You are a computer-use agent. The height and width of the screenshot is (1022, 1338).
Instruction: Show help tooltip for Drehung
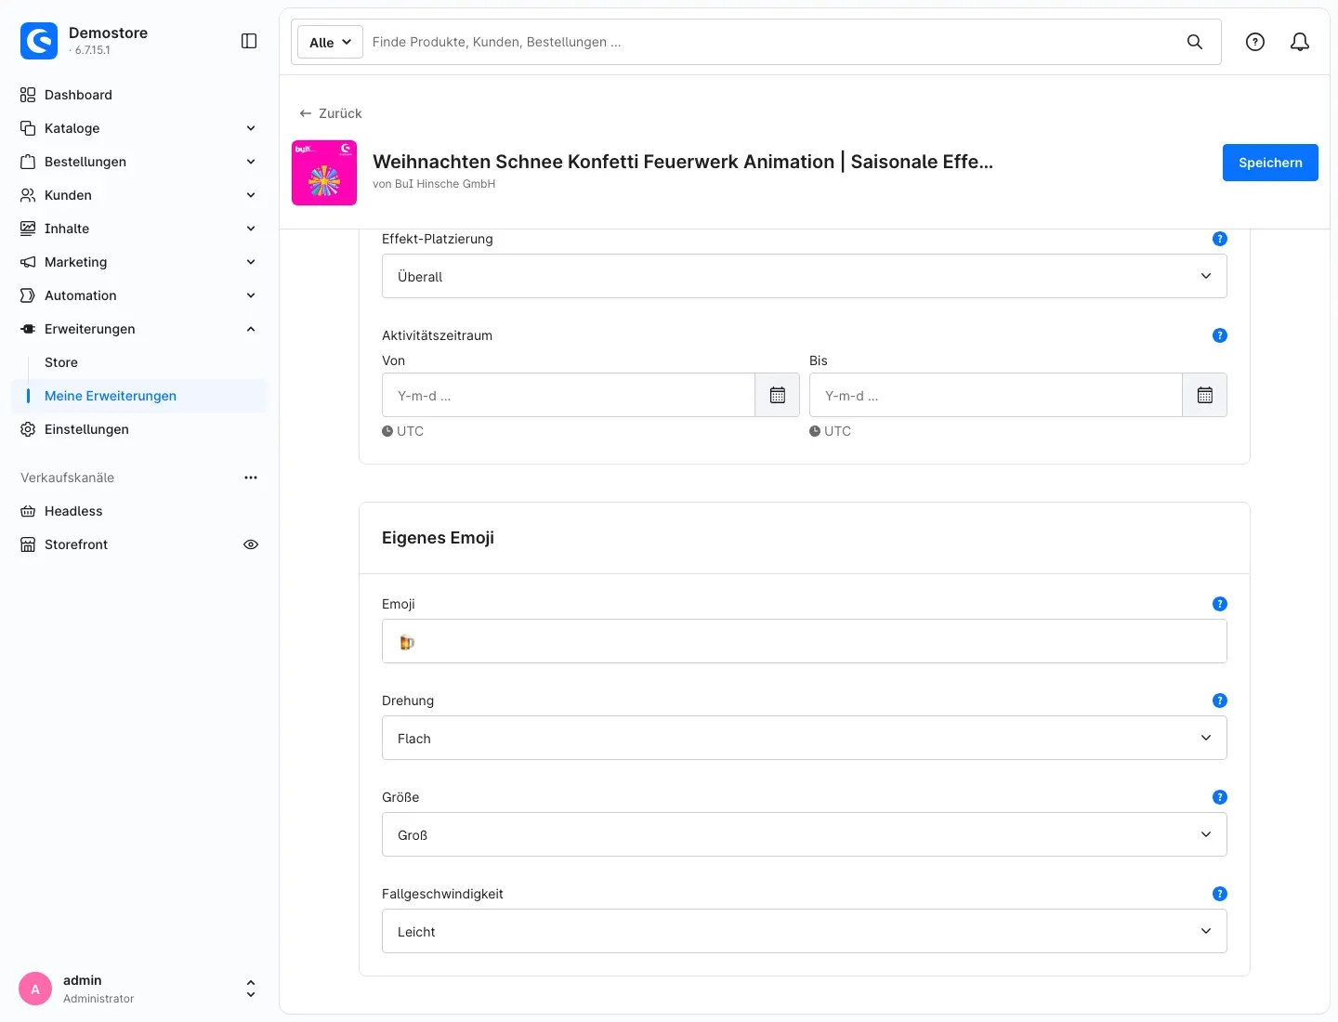point(1220,701)
